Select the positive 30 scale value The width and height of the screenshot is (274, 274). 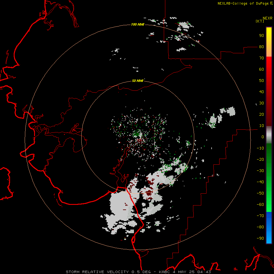click(x=262, y=103)
